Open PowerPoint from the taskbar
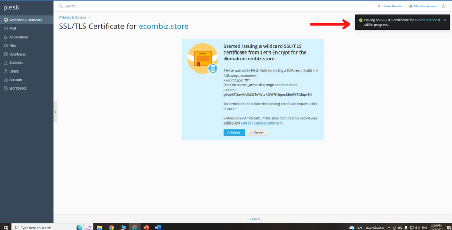 [146, 228]
